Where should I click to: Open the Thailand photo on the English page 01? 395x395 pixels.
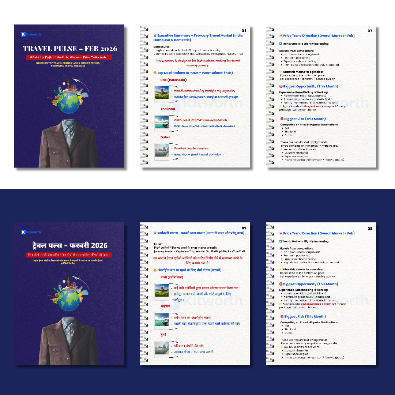coord(161,122)
